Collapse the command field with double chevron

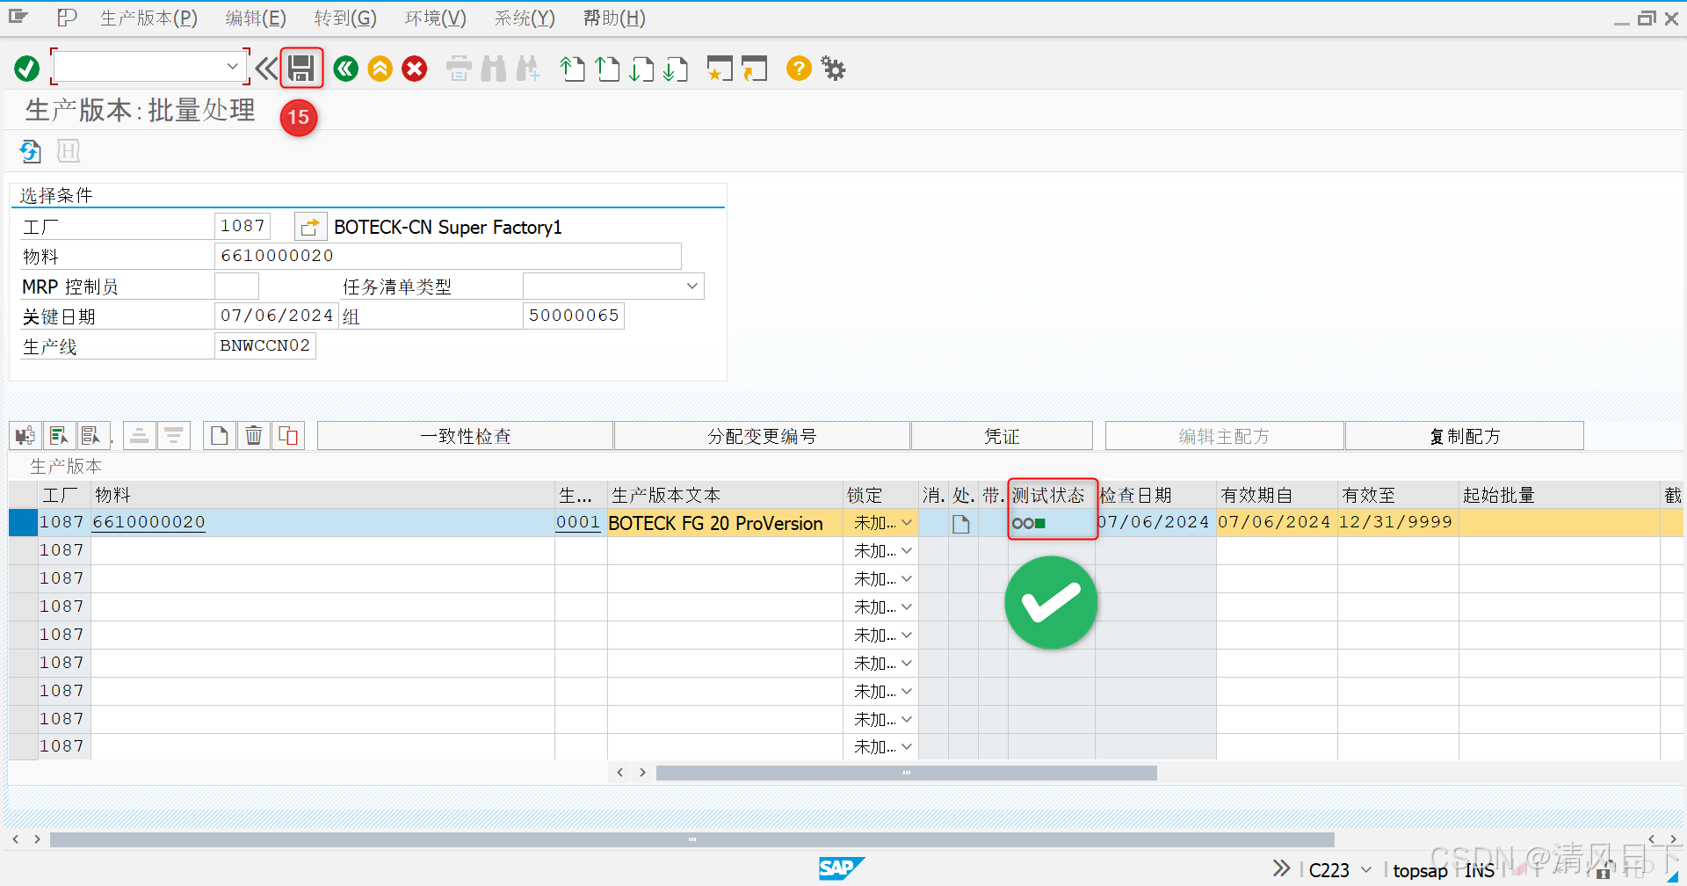[x=266, y=69]
